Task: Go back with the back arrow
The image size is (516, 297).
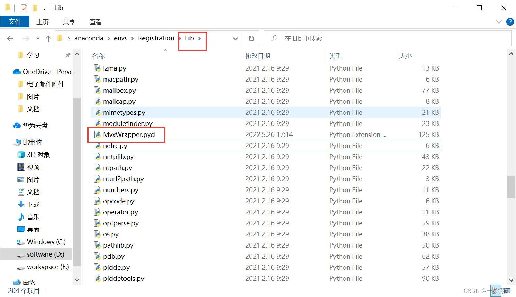Action: pyautogui.click(x=10, y=38)
